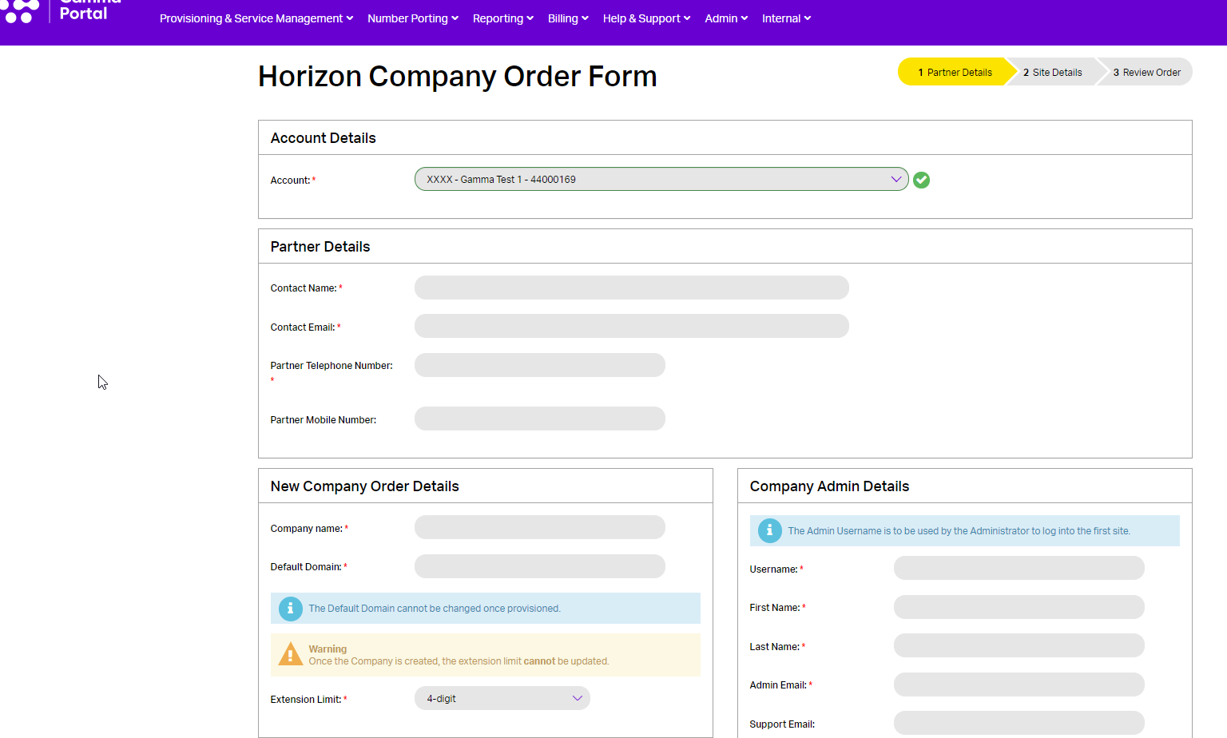Click the Contact Name input field

coord(632,288)
